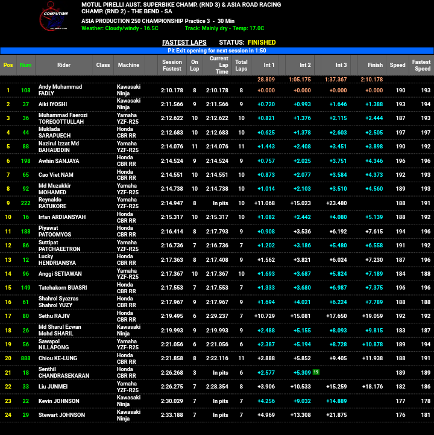Click the 2:11.566 session fastest time
This screenshot has height=435, width=434.
(172, 104)
